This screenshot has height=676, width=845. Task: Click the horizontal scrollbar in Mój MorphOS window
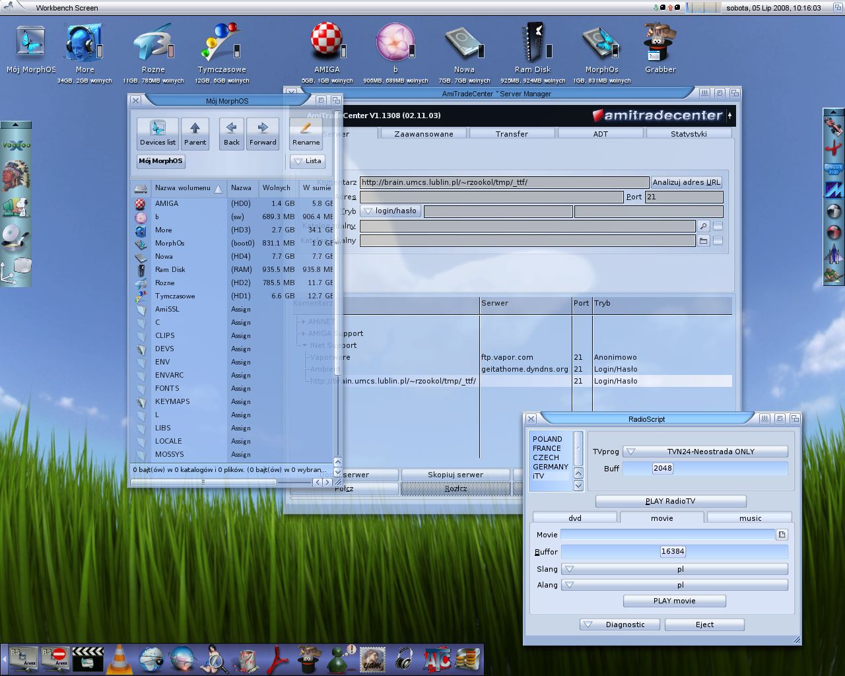pyautogui.click(x=203, y=483)
